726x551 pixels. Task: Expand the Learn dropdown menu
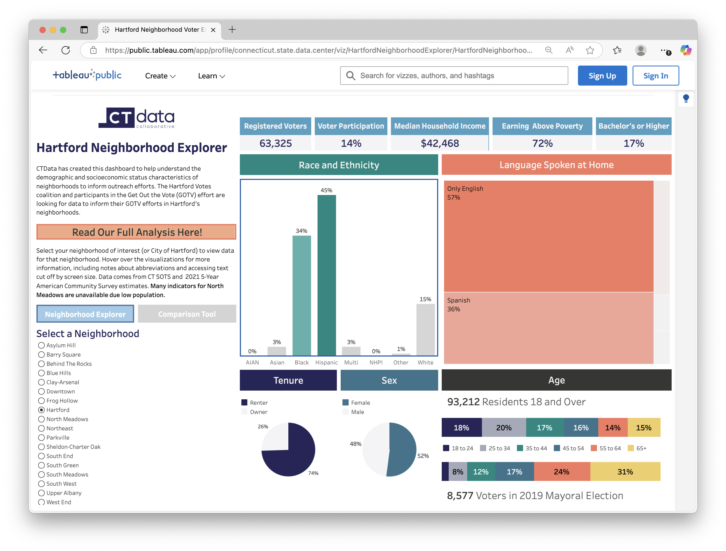pos(211,76)
